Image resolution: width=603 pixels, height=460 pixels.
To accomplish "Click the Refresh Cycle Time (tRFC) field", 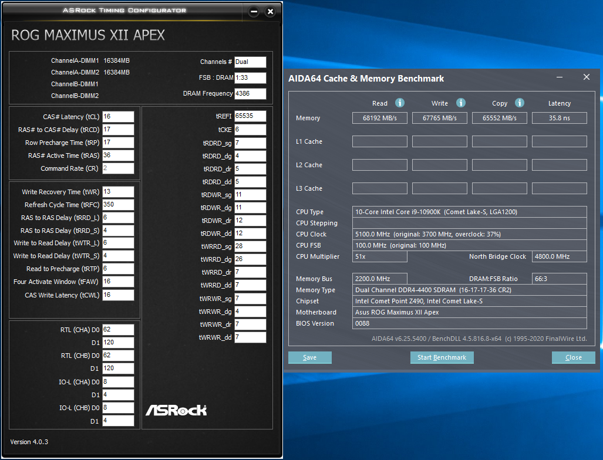I will click(118, 204).
